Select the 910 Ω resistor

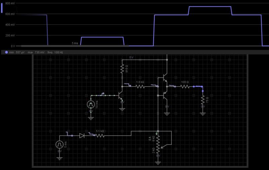point(122,69)
